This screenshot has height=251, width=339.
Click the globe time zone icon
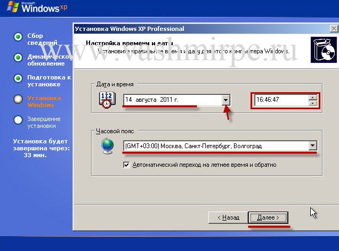tap(108, 146)
